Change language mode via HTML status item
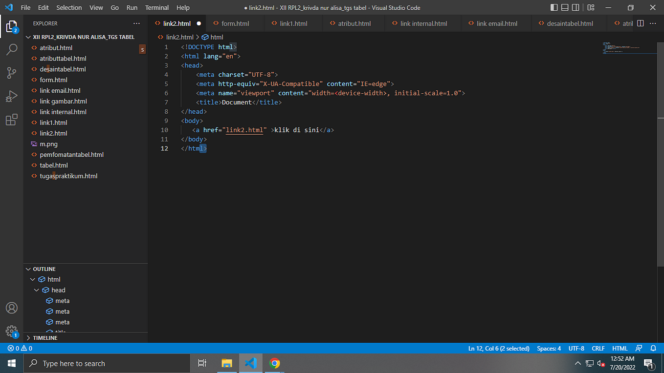664x373 pixels. (620, 349)
